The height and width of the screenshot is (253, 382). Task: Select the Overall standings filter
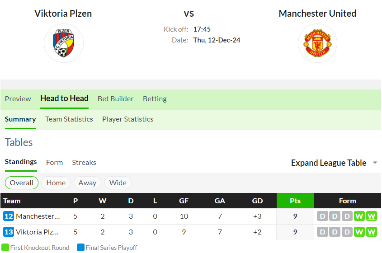[22, 183]
